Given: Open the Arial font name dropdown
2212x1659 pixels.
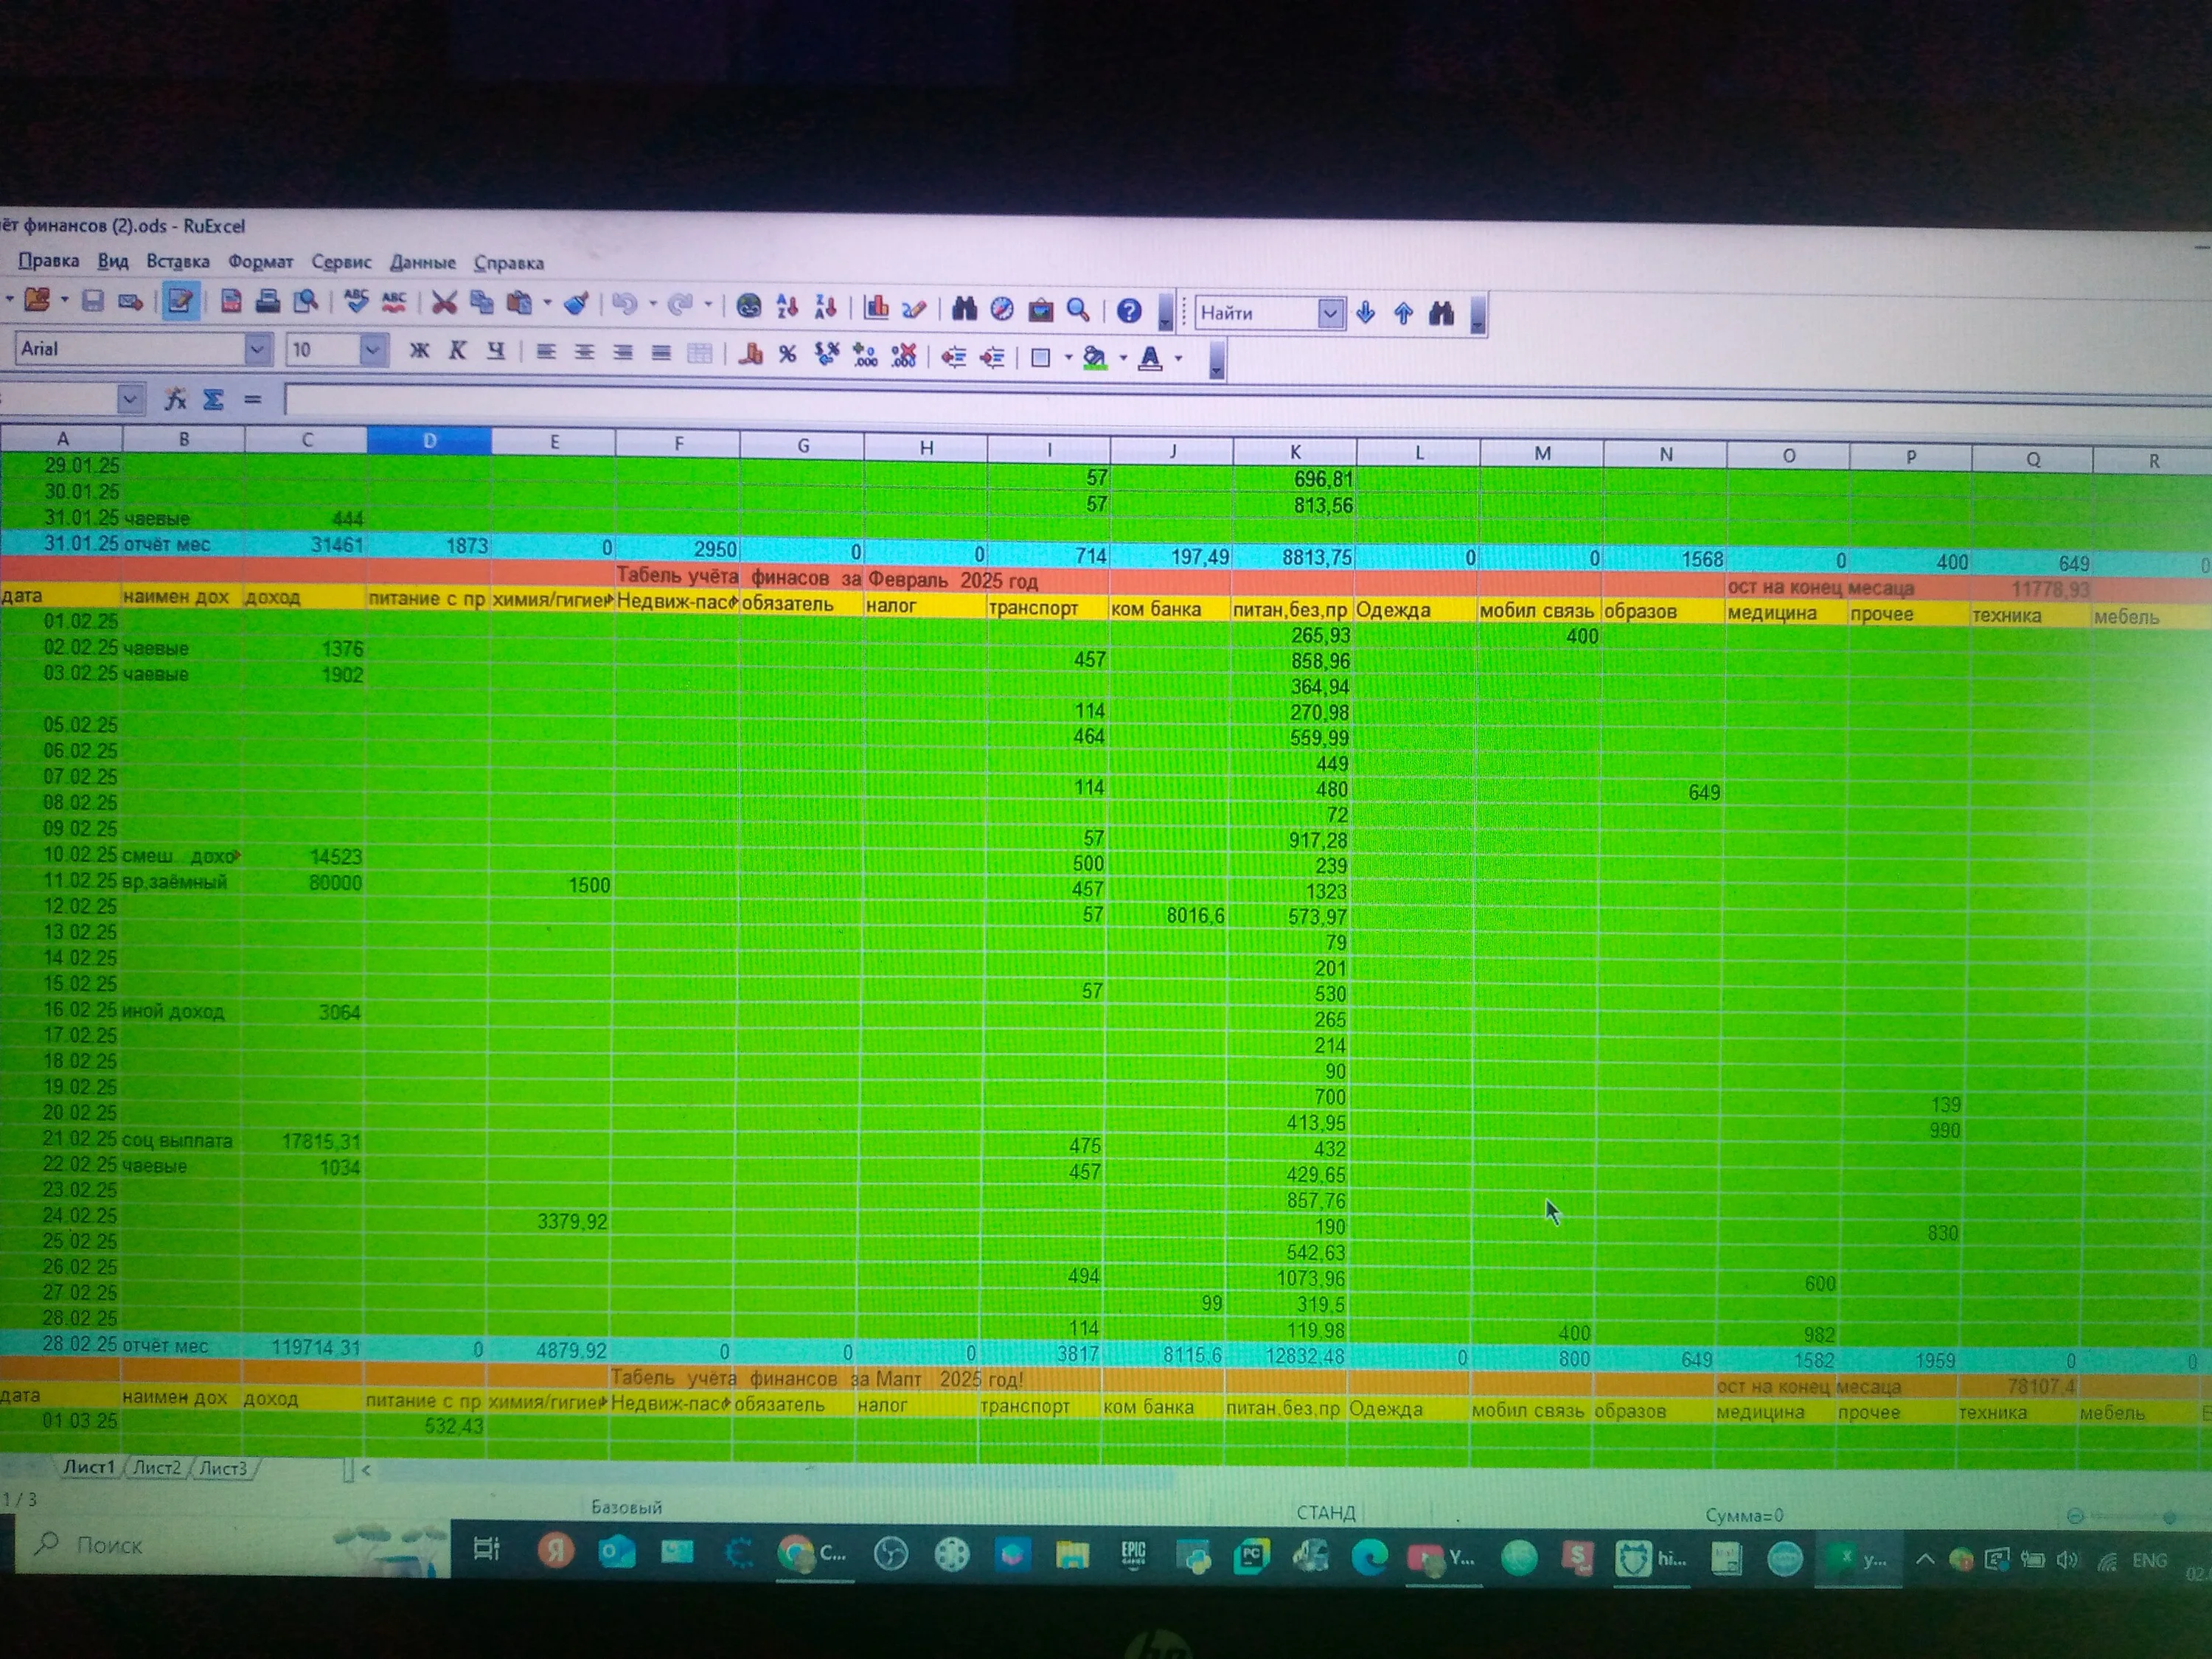Looking at the screenshot, I should (257, 349).
